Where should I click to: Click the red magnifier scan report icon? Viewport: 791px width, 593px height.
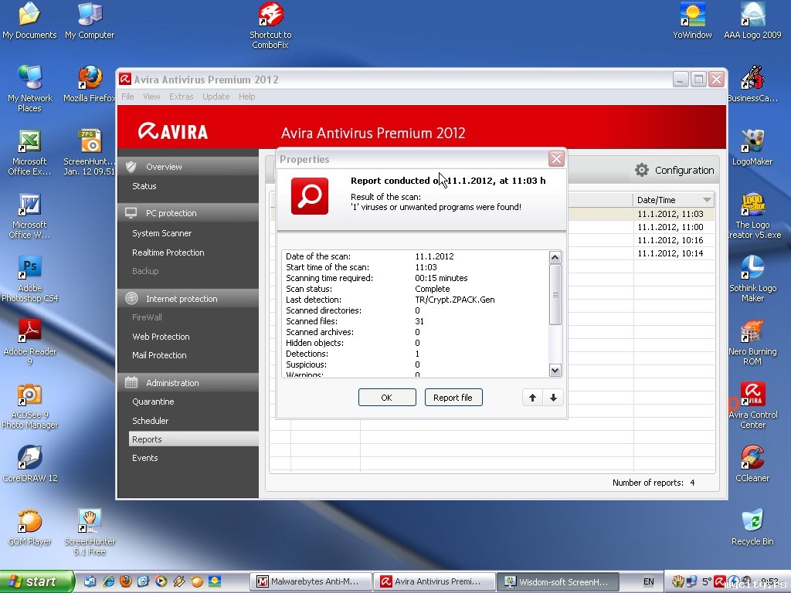click(310, 196)
